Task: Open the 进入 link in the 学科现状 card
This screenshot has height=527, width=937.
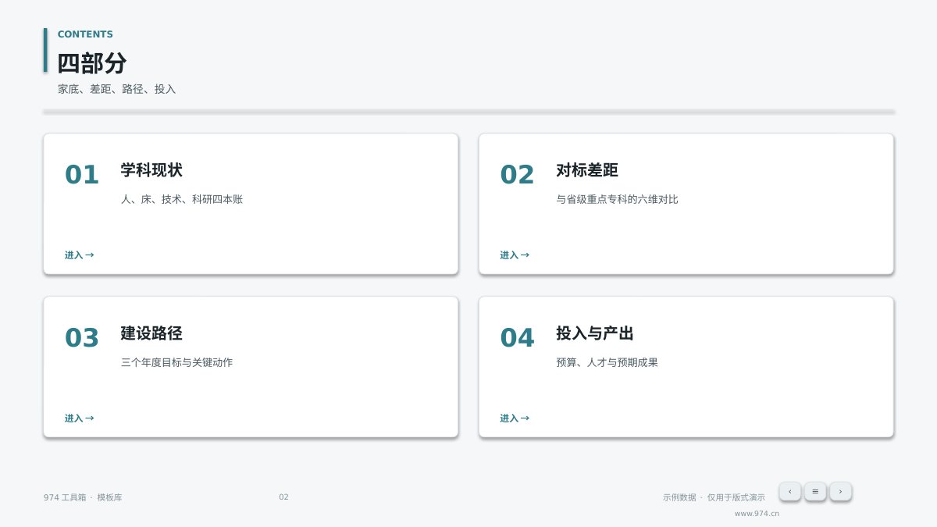Action: (79, 255)
